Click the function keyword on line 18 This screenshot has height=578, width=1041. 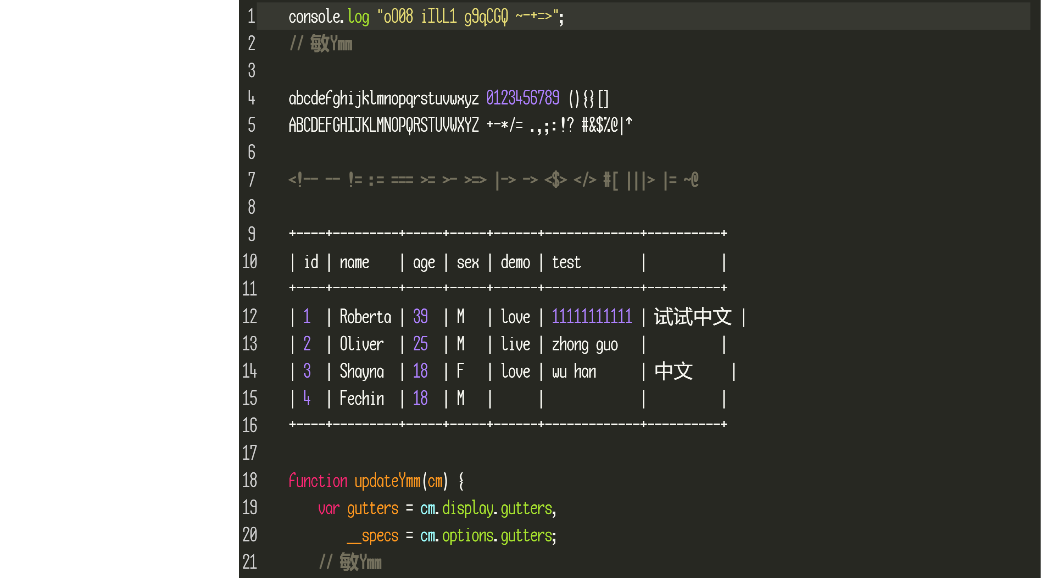coord(318,480)
